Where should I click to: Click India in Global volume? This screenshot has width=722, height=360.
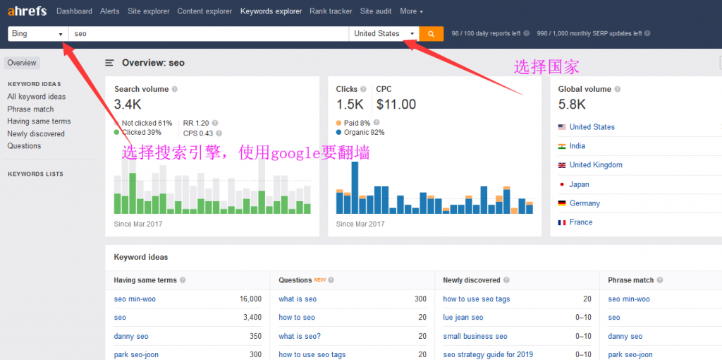click(577, 146)
